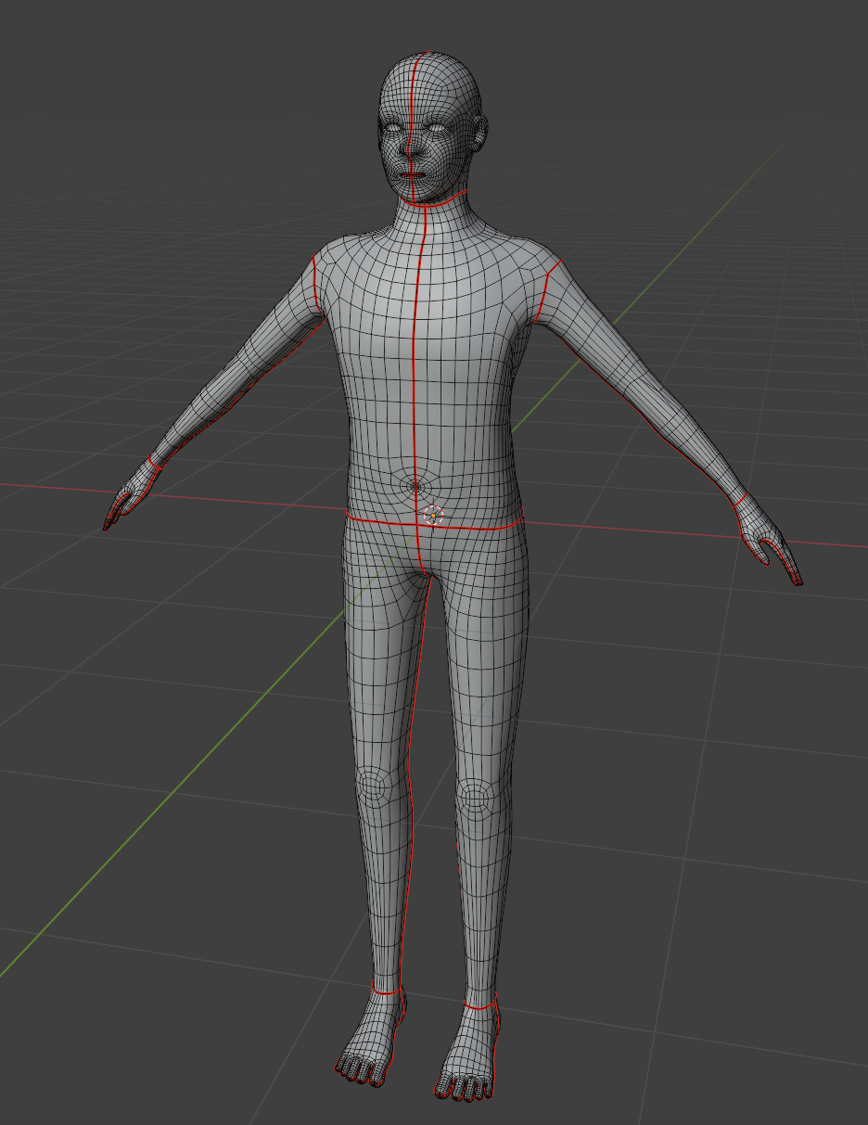
Task: Click the red seam at the character's left wrist
Action: [740, 500]
